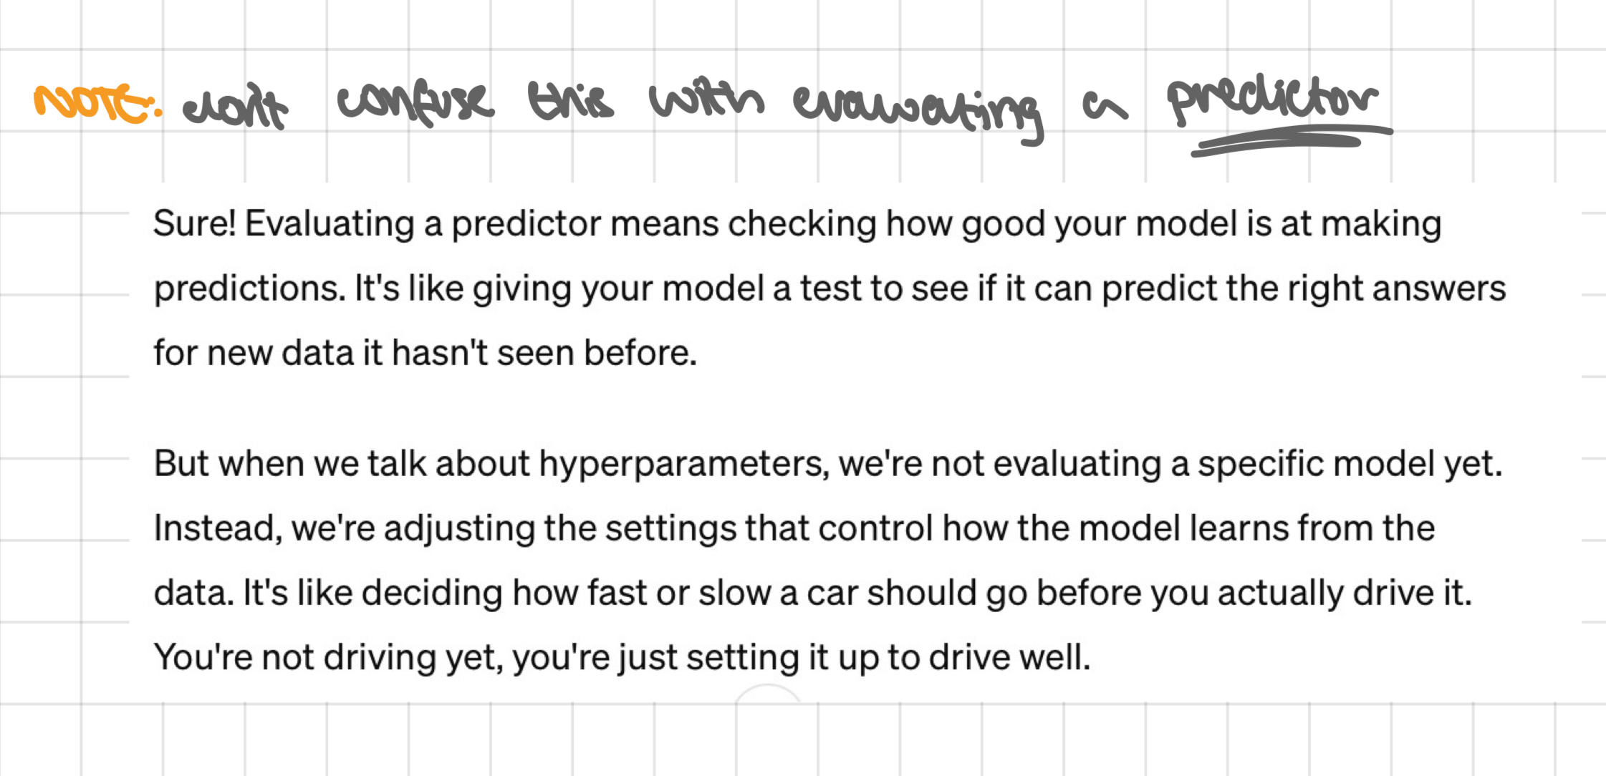This screenshot has height=776, width=1606.
Task: Select the handwritten word "don't"
Action: pos(235,108)
